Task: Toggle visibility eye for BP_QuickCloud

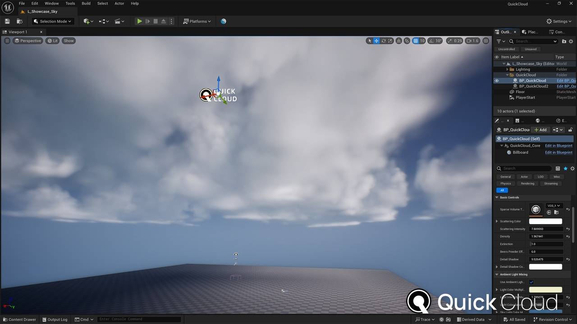Action: click(497, 81)
